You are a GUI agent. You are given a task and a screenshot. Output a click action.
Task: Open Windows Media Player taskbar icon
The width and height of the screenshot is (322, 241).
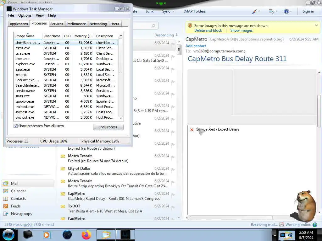click(x=47, y=235)
